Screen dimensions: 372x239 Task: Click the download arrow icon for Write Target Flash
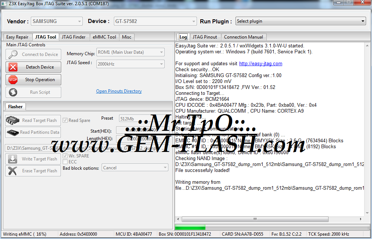(x=12, y=159)
